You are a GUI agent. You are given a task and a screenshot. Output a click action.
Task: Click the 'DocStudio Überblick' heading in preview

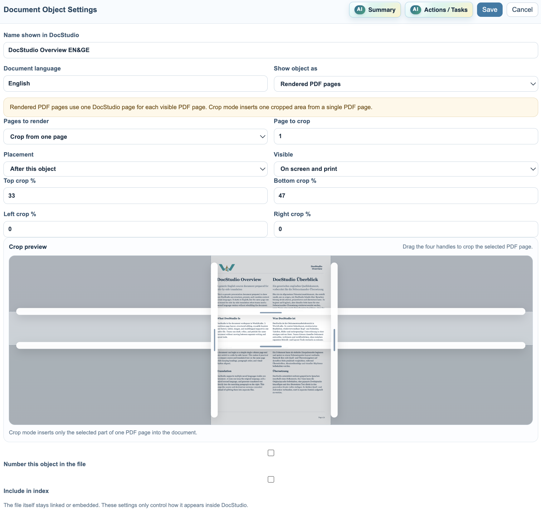tap(295, 279)
